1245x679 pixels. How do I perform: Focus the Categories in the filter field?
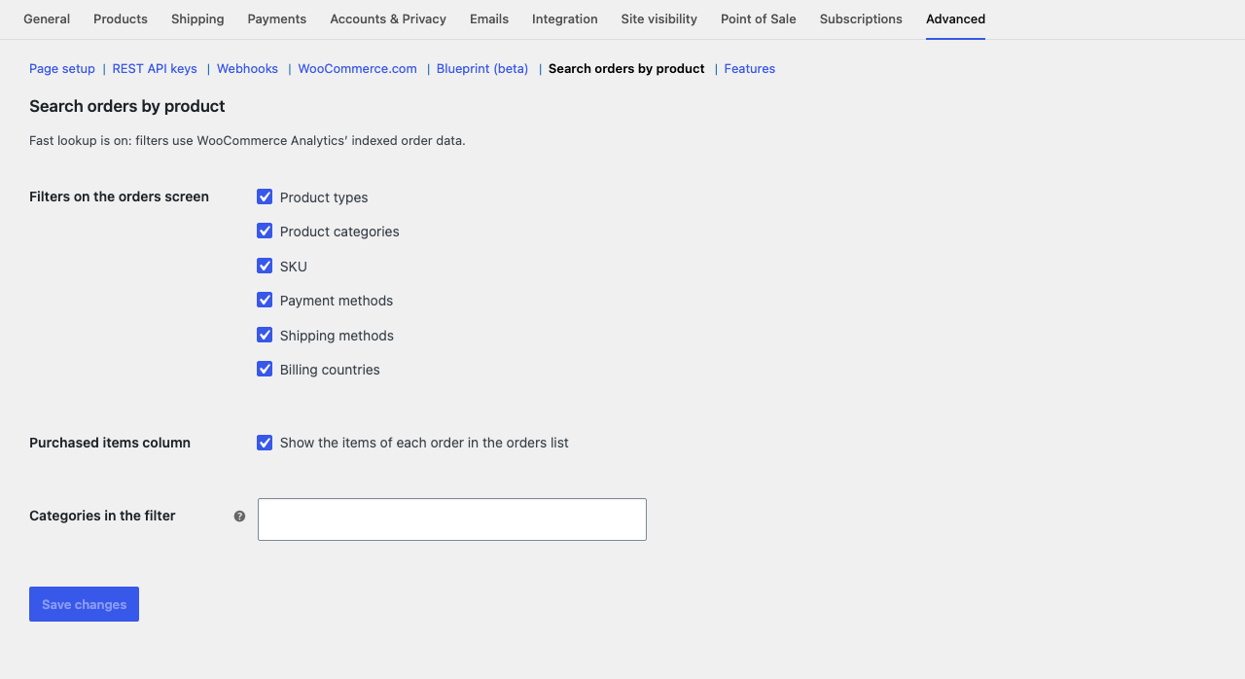[x=452, y=519]
